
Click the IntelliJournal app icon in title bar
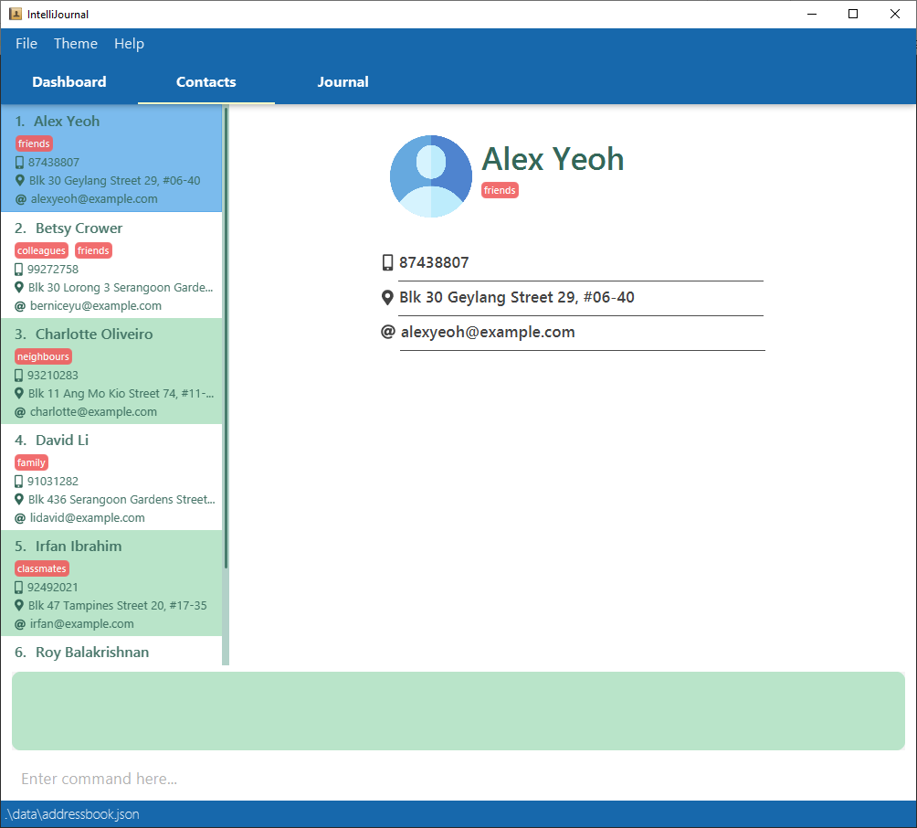(16, 14)
